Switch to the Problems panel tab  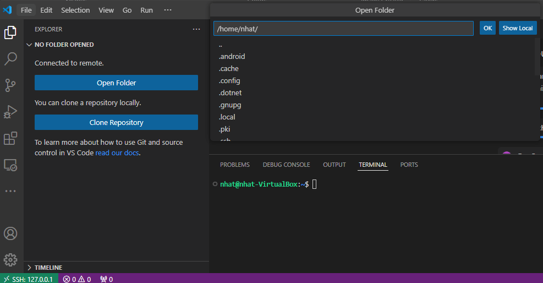(x=234, y=165)
